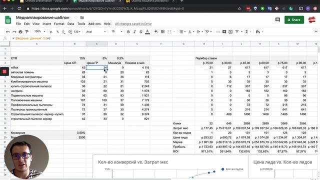320x180 pixels.
Task: Click the Redo arrow in the toolbar
Action: [14, 32]
